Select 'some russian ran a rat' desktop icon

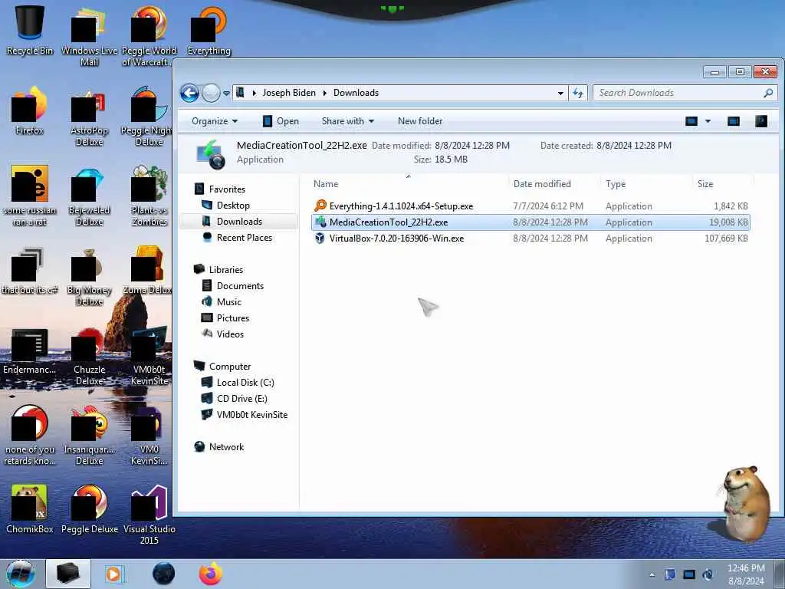point(30,196)
